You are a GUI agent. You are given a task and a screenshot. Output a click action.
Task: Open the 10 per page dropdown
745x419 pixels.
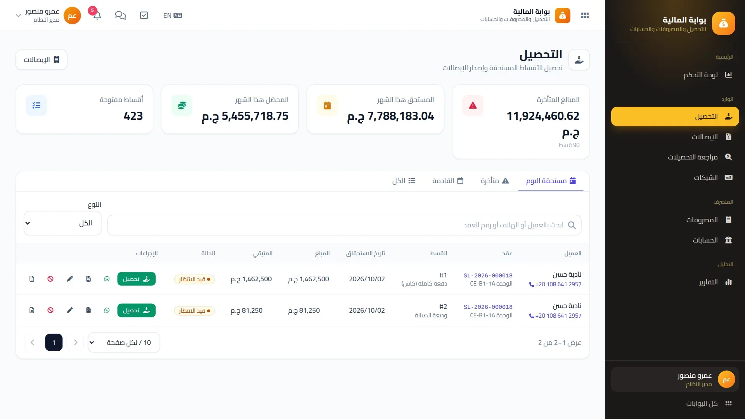click(x=124, y=343)
